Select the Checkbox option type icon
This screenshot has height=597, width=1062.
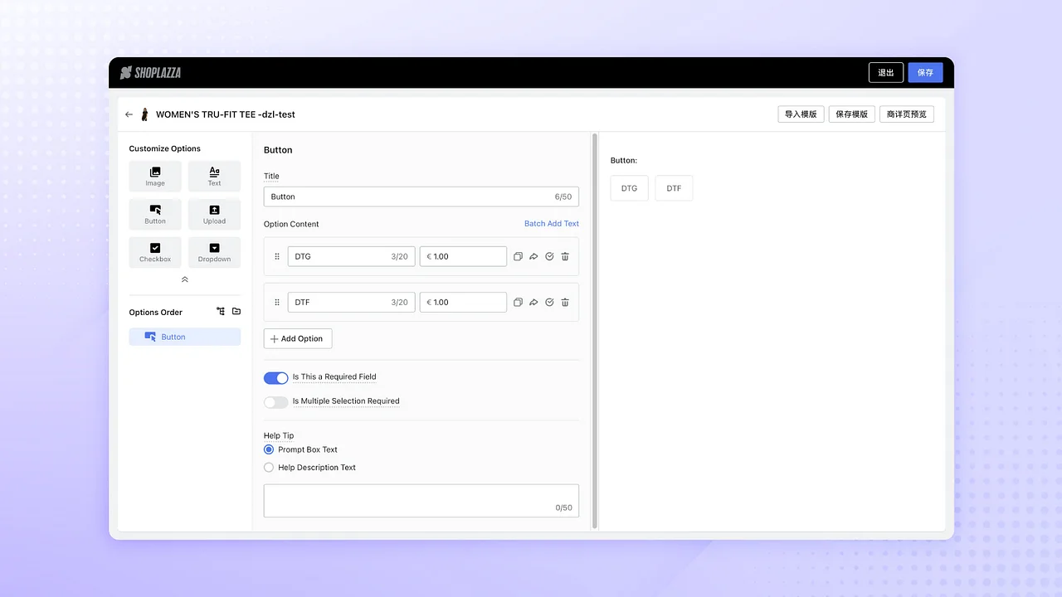154,252
